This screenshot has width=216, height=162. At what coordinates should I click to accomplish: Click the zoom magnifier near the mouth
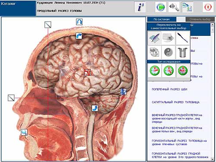pyautogui.click(x=24, y=132)
